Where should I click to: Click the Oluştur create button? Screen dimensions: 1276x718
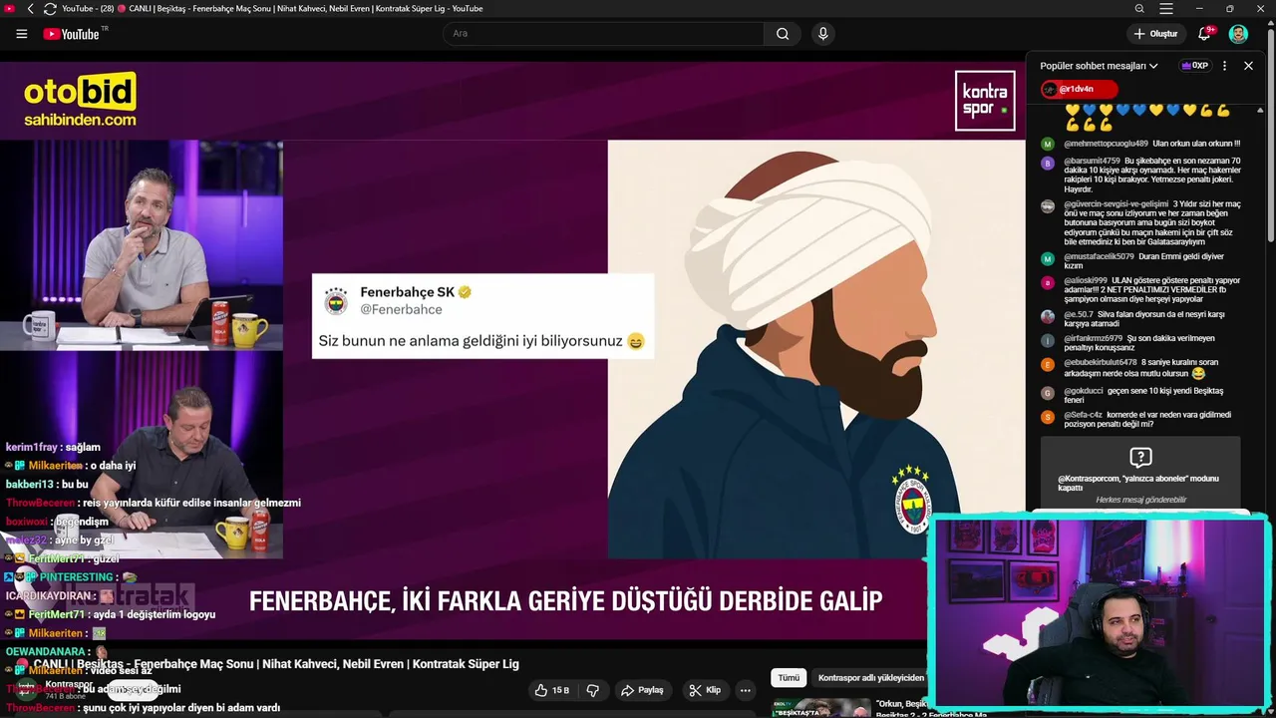point(1155,34)
